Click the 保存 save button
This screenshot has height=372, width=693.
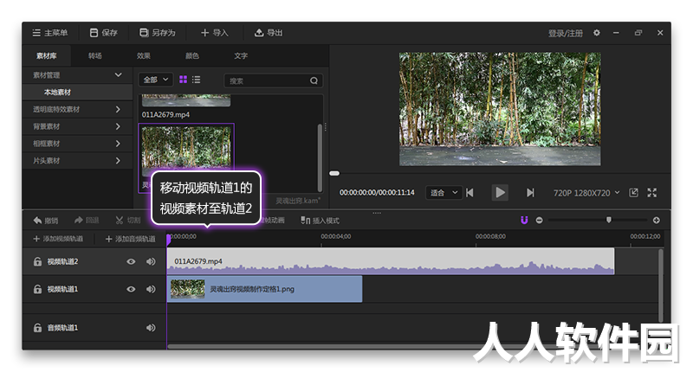tap(103, 33)
